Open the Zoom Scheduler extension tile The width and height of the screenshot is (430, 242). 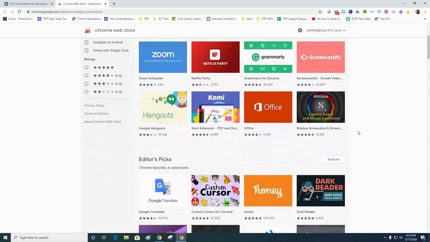click(163, 64)
